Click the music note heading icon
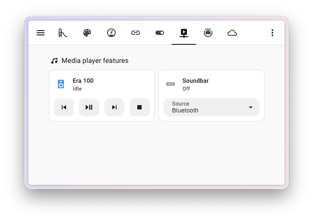Screen dimensions: 313x221 (54, 61)
